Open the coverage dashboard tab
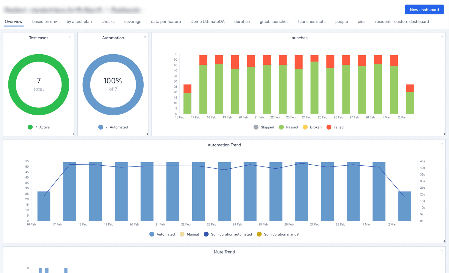This screenshot has width=449, height=273. coord(133,22)
